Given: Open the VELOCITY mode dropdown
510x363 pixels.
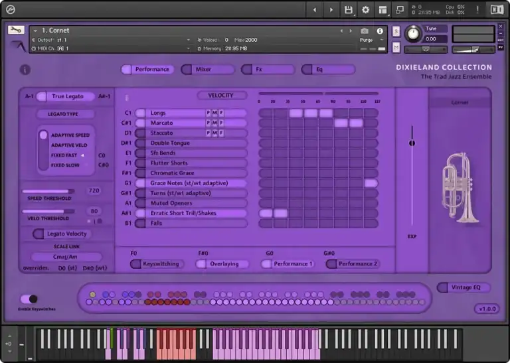Looking at the screenshot, I should pos(222,96).
